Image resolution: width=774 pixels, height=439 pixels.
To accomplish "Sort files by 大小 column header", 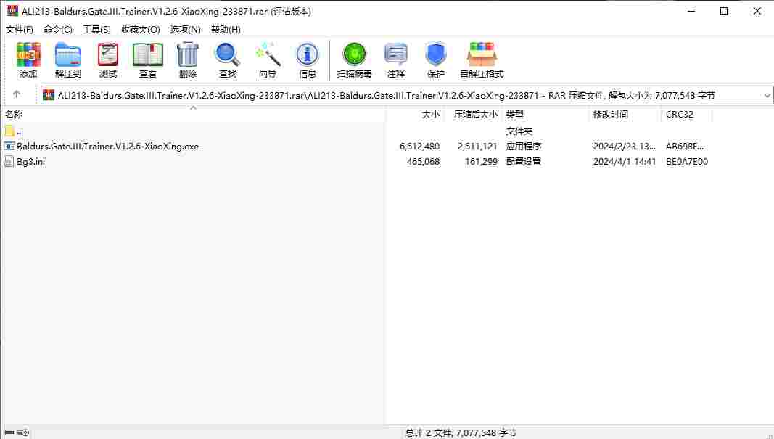I will coord(415,115).
